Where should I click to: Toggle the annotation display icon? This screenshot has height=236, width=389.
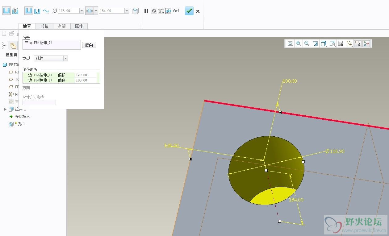tap(358, 44)
